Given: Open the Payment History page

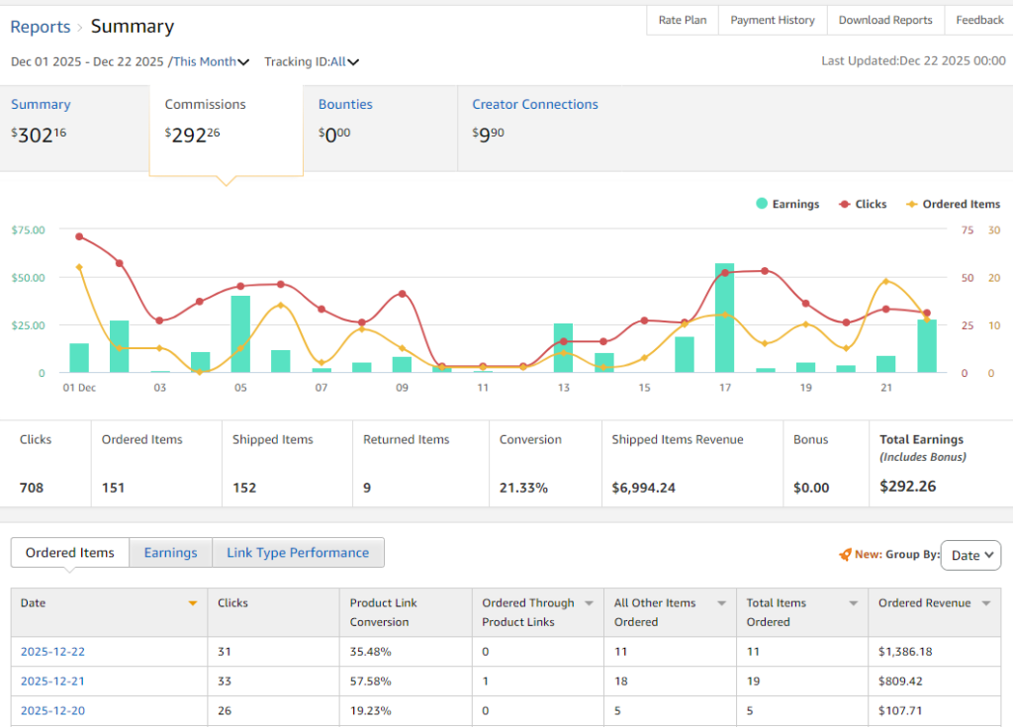Looking at the screenshot, I should 773,20.
